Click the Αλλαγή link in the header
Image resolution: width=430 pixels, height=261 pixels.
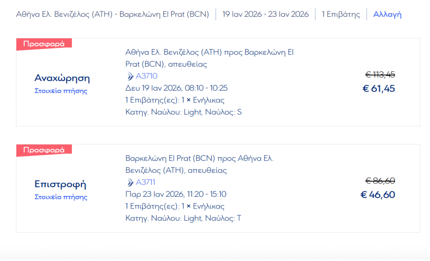(x=387, y=14)
